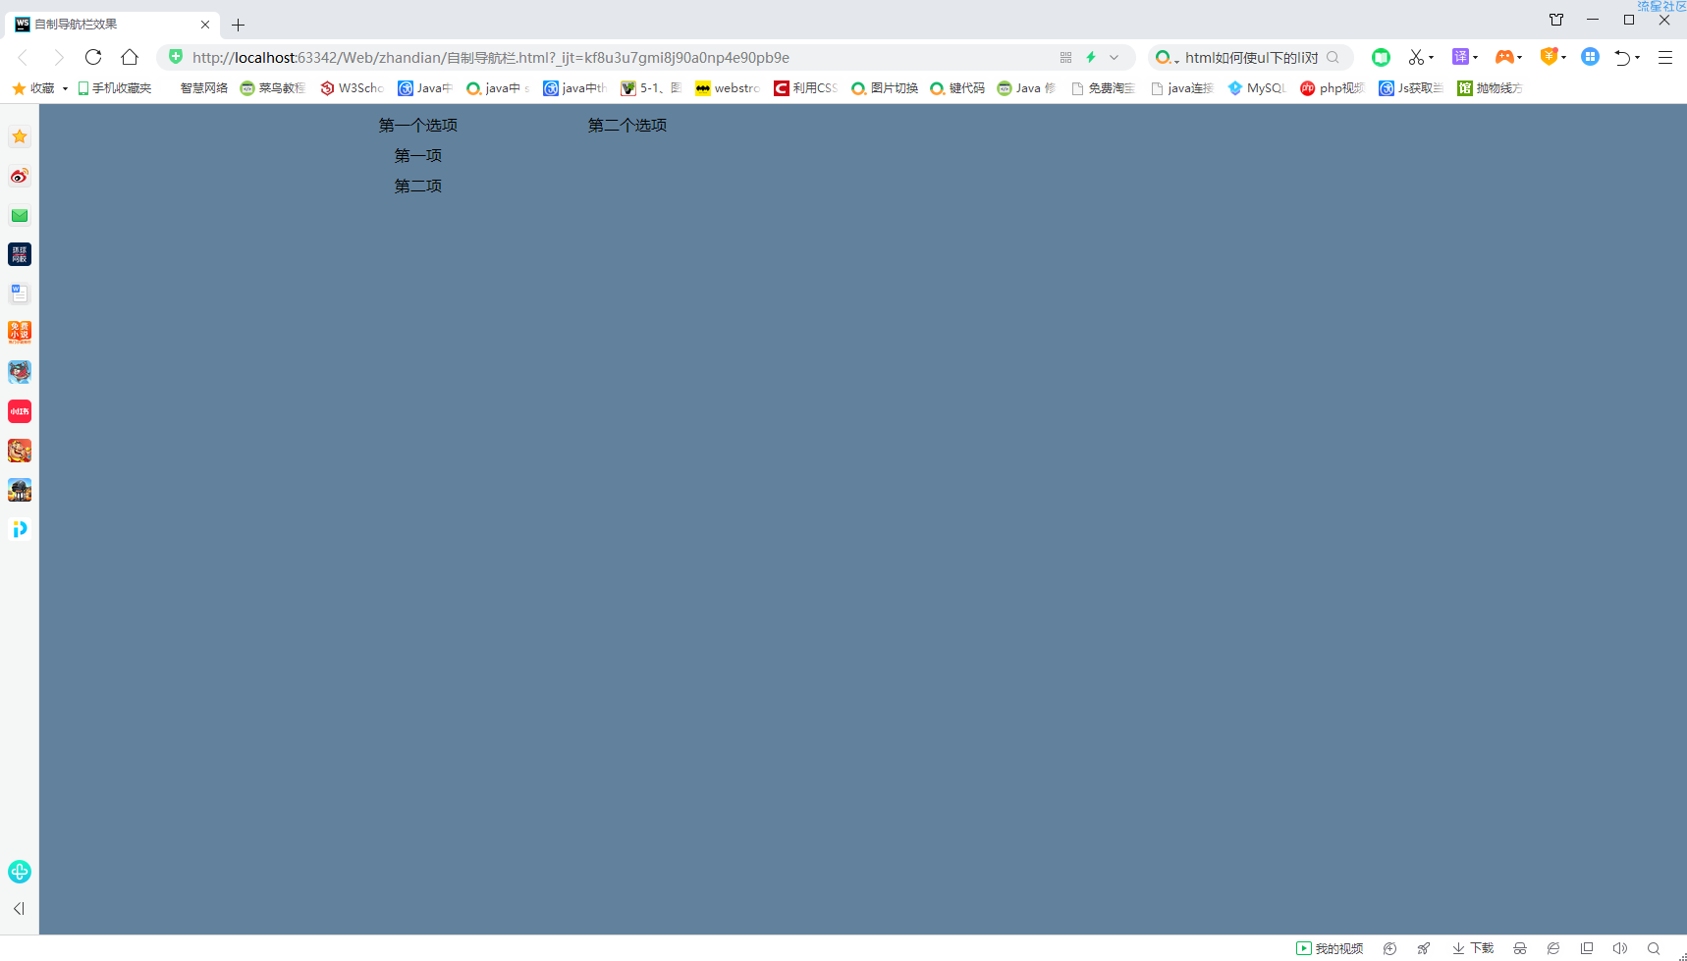The image size is (1687, 961).
Task: Open 图片切换 bookmark
Action: pyautogui.click(x=885, y=88)
